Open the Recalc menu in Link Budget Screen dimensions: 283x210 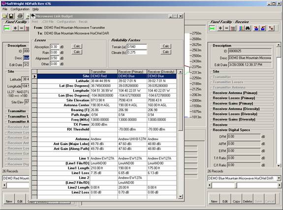click(x=83, y=22)
